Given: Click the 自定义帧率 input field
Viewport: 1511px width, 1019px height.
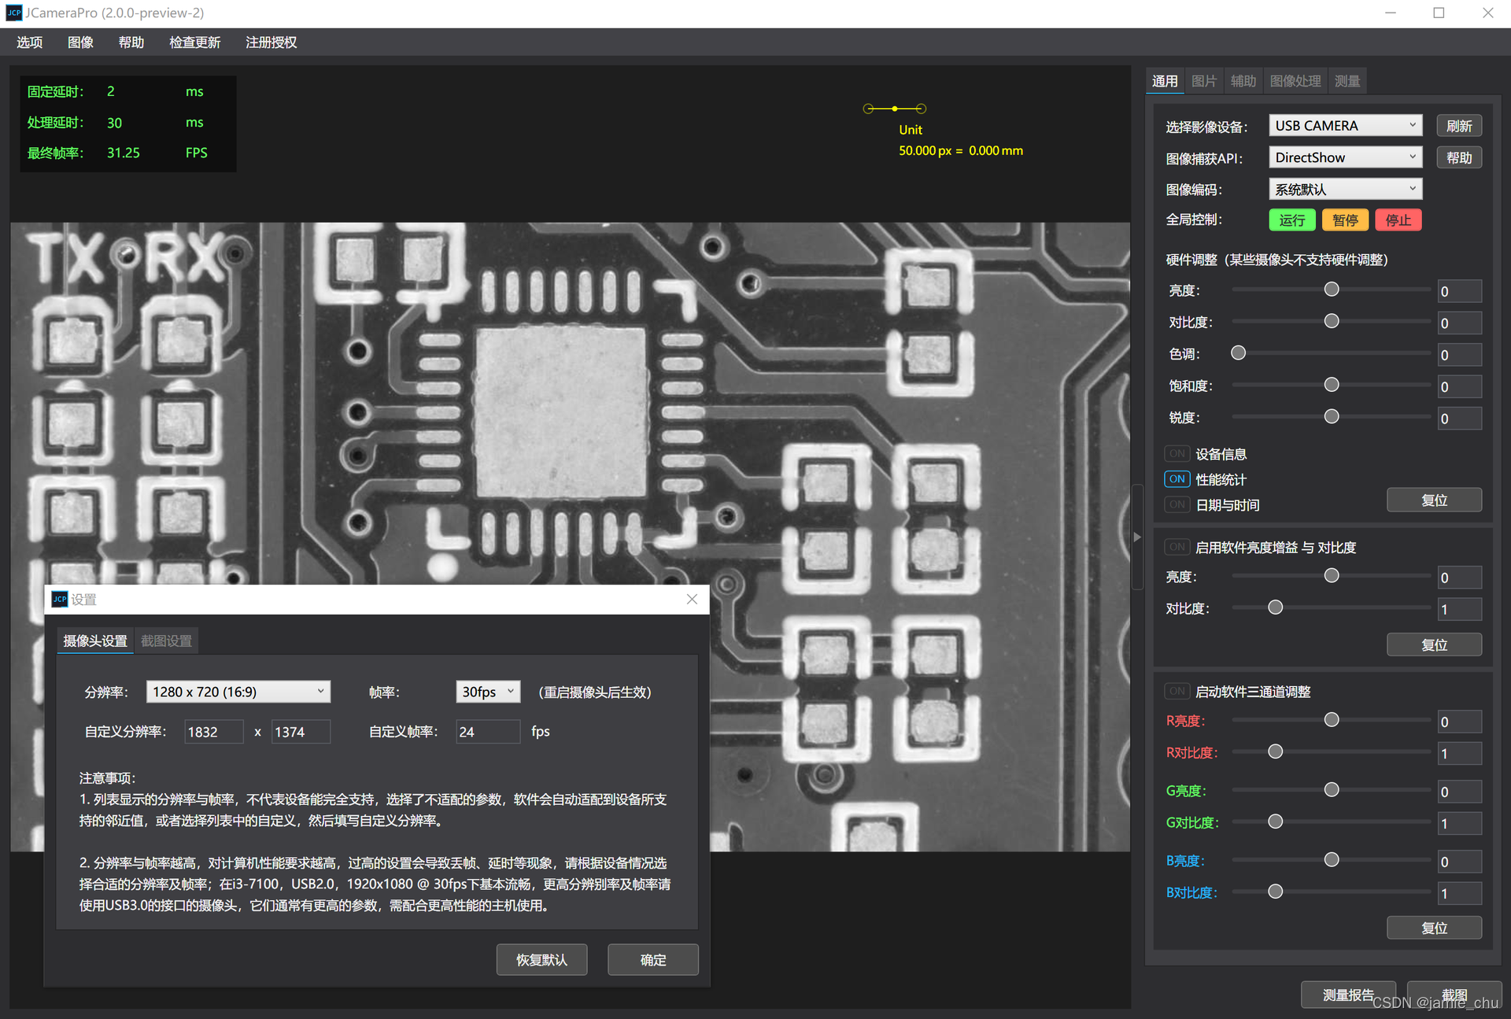Looking at the screenshot, I should click(487, 732).
